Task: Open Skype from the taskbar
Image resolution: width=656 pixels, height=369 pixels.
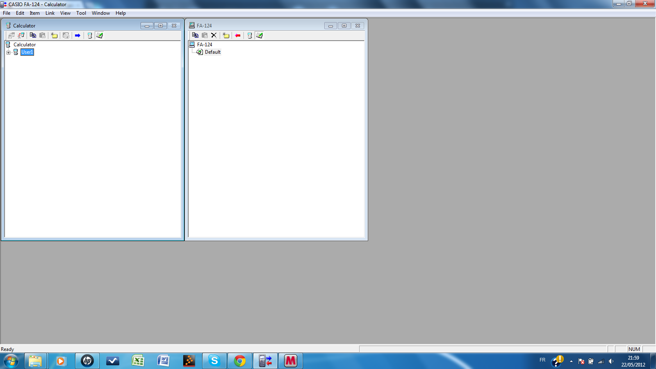Action: [214, 361]
